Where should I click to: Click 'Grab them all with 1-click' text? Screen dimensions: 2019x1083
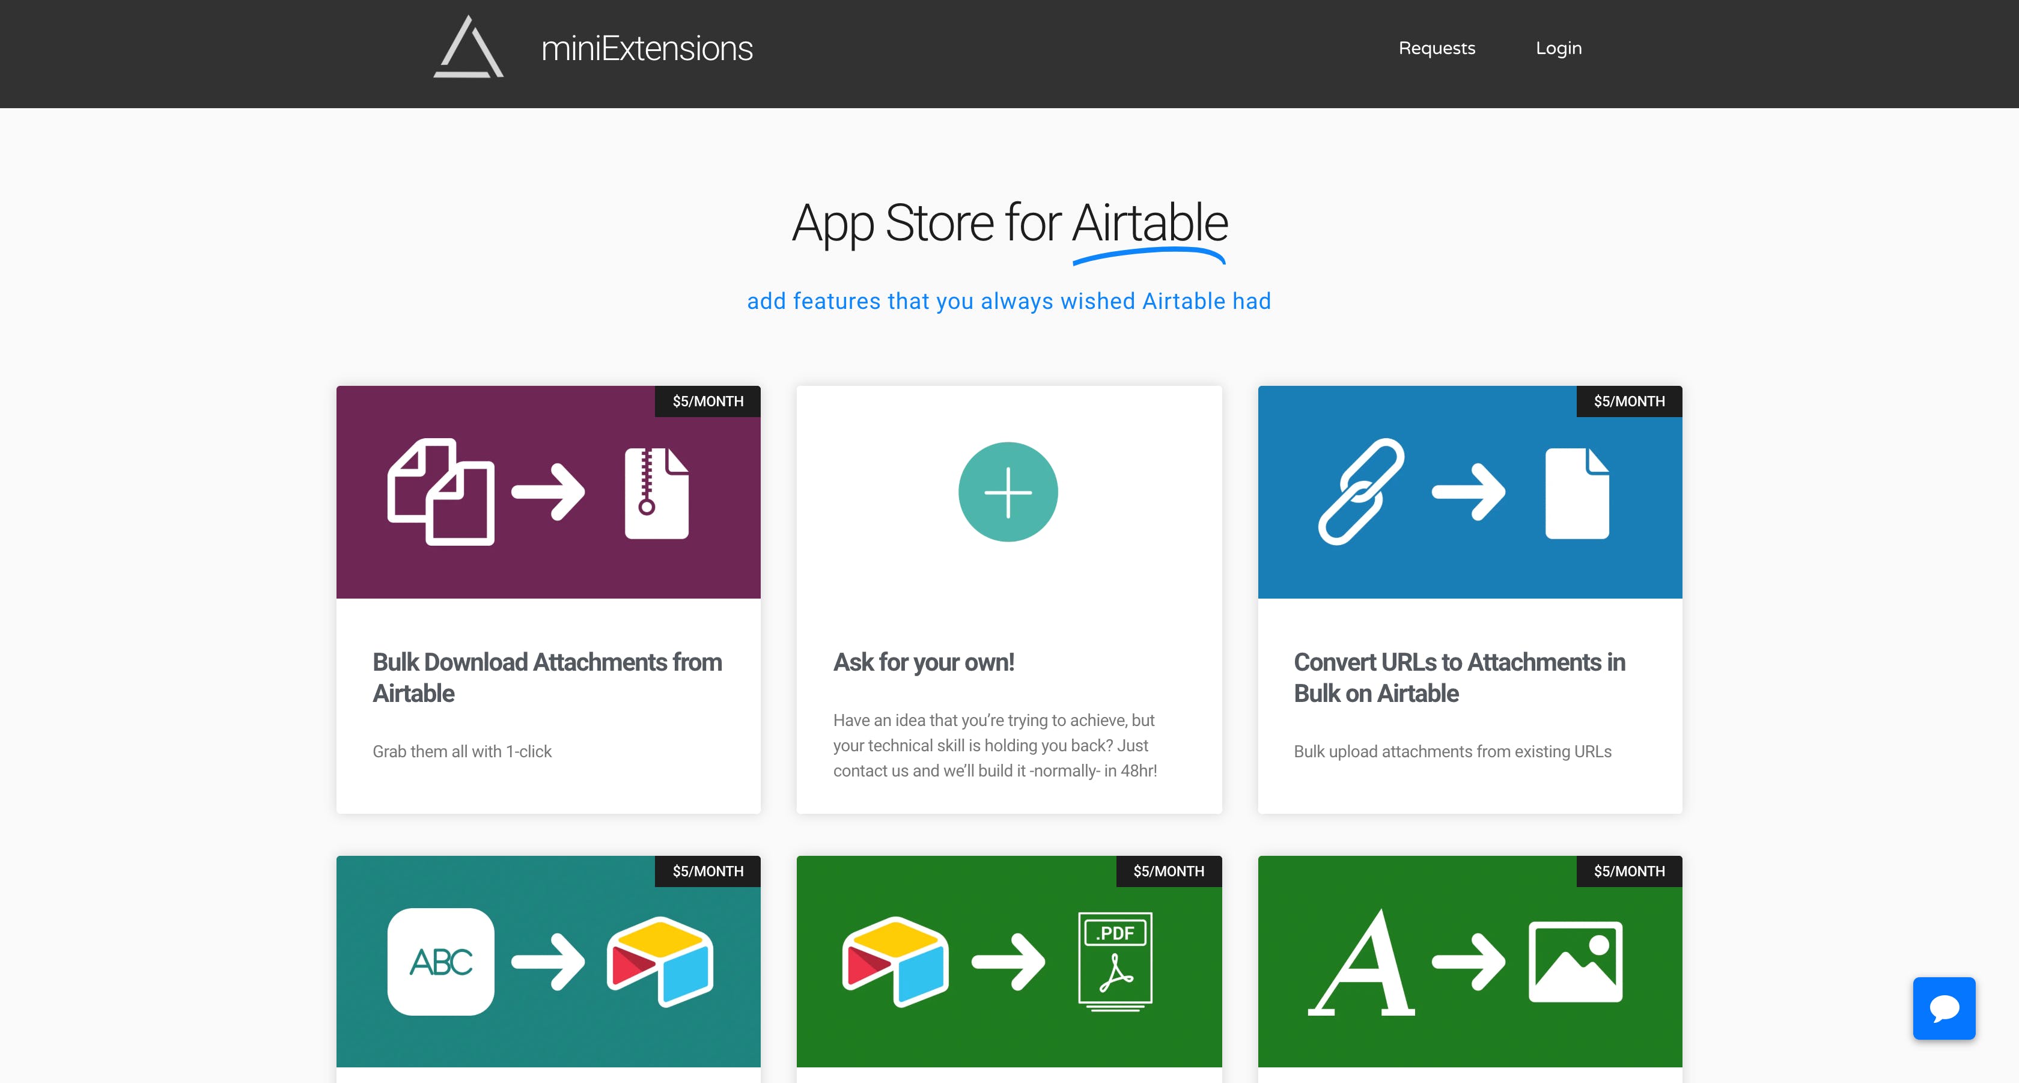[x=461, y=751]
